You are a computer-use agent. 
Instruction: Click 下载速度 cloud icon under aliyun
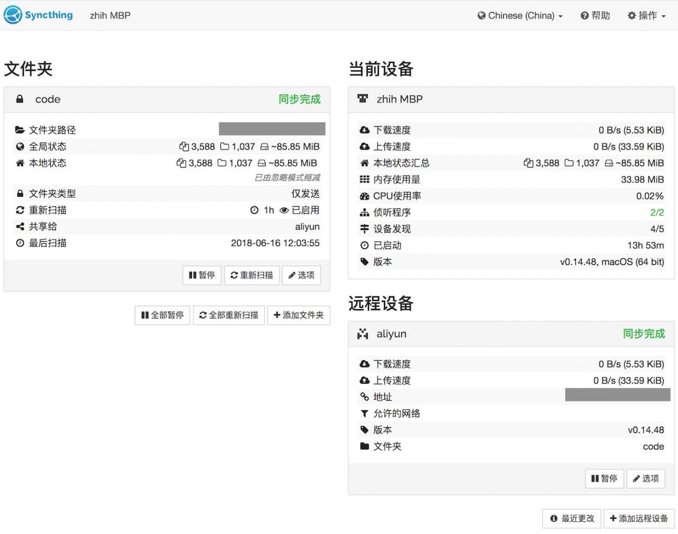(364, 364)
